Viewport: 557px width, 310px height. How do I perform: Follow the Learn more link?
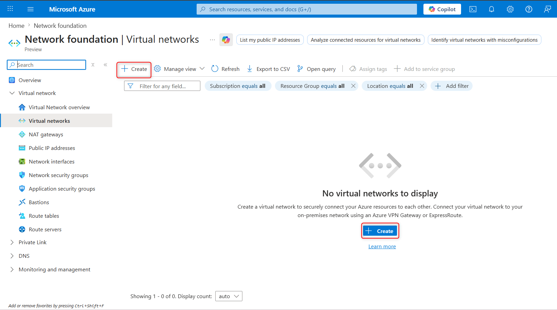(x=382, y=247)
